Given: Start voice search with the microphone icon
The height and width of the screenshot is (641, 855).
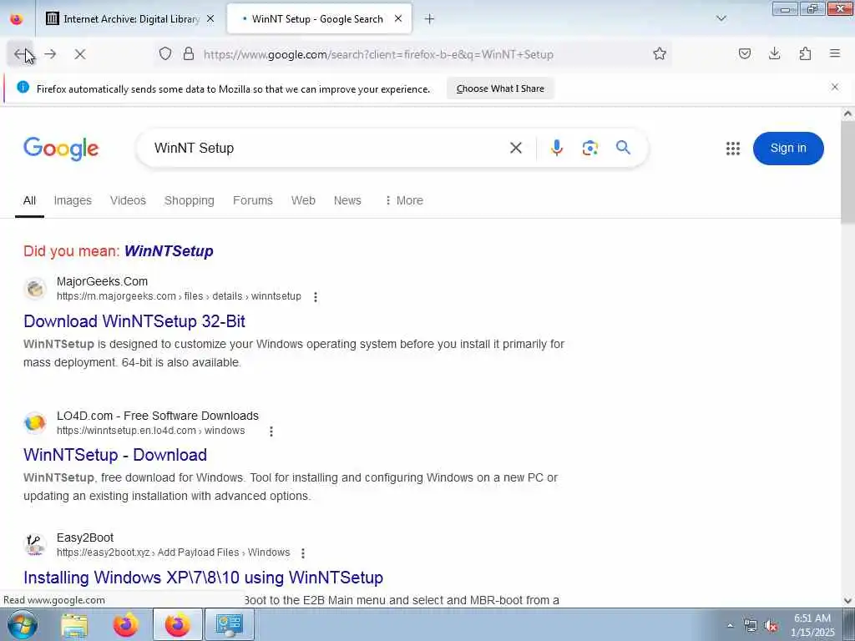Looking at the screenshot, I should tap(556, 148).
